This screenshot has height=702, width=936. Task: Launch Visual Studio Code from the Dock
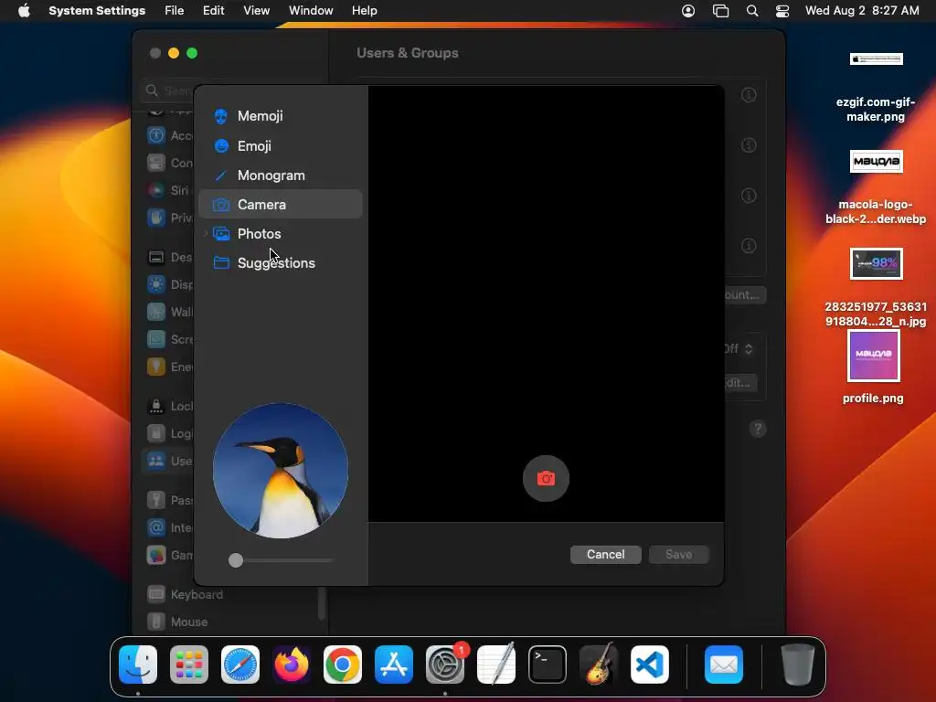(650, 665)
